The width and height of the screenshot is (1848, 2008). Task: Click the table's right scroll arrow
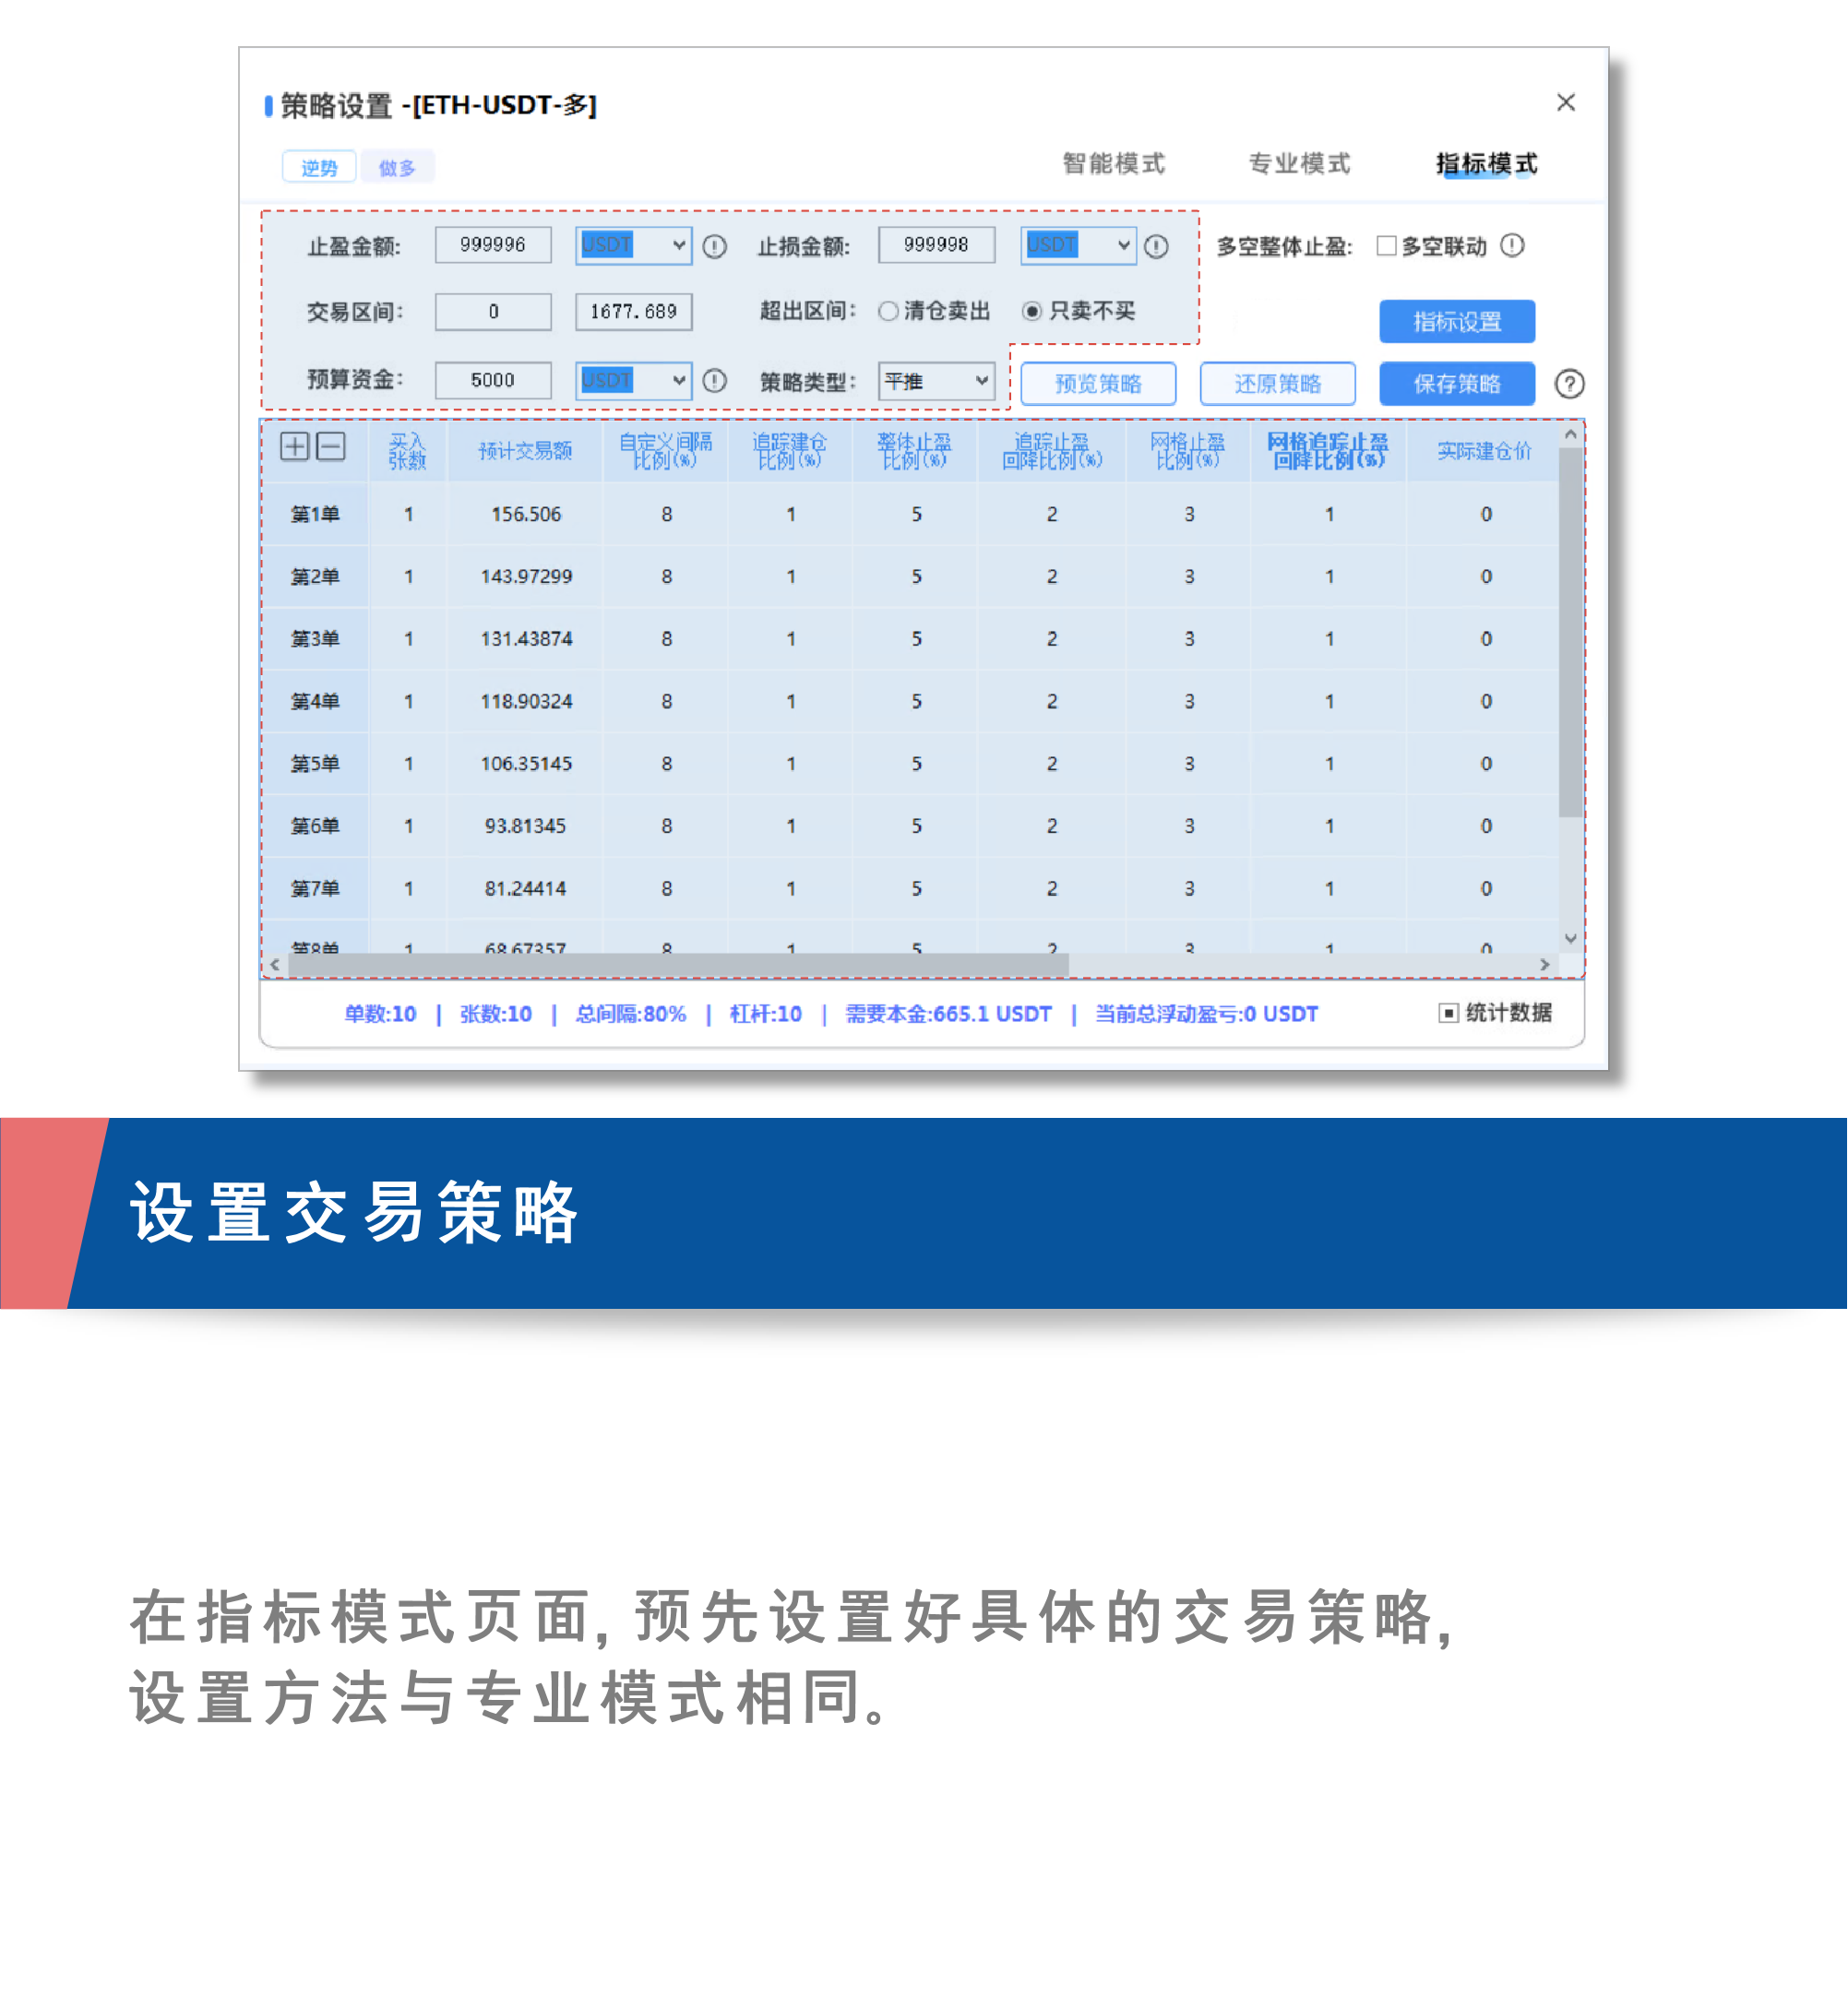pos(1545,965)
